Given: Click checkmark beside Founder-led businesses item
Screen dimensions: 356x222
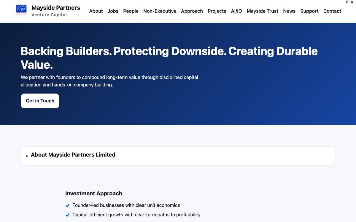Looking at the screenshot, I should pos(67,205).
